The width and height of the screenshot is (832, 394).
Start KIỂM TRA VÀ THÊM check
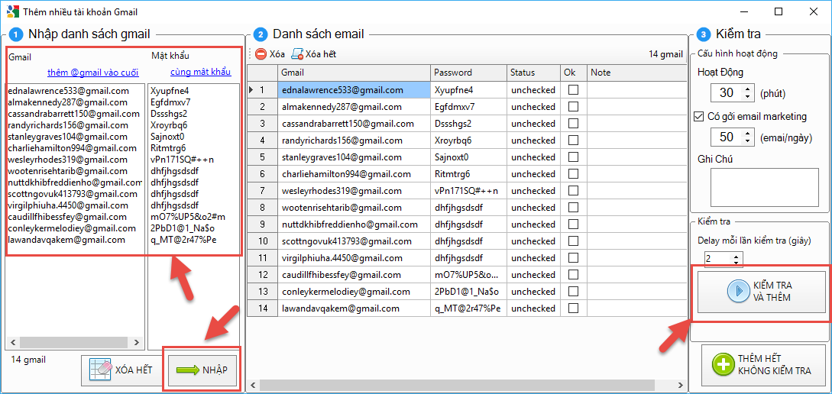(x=762, y=292)
